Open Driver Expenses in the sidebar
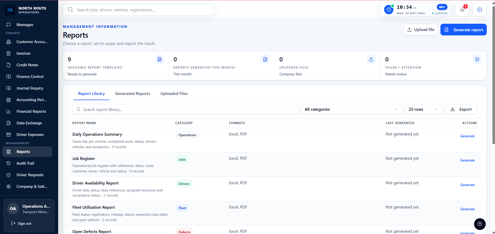Image resolution: width=495 pixels, height=234 pixels. tap(27, 135)
